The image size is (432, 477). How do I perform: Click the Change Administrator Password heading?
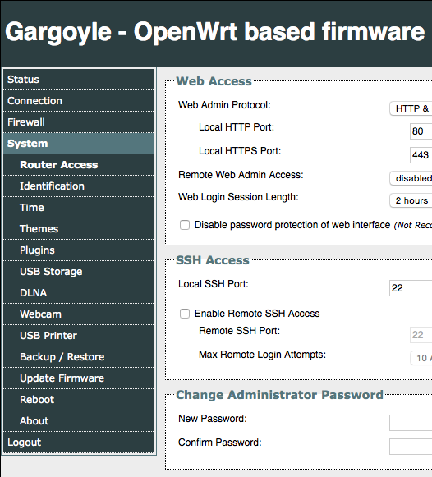pos(279,395)
